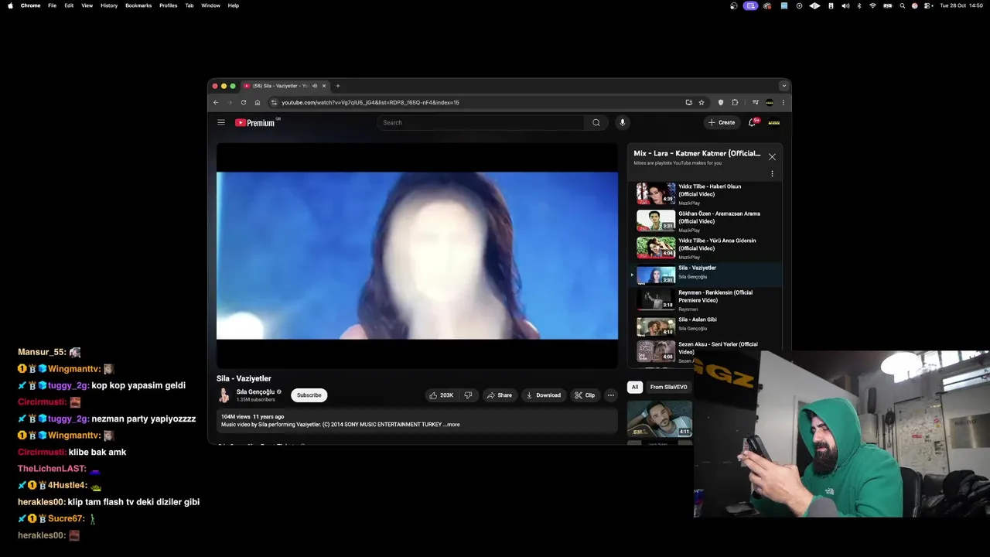Click Chrome's home button
Image resolution: width=990 pixels, height=557 pixels.
[258, 102]
